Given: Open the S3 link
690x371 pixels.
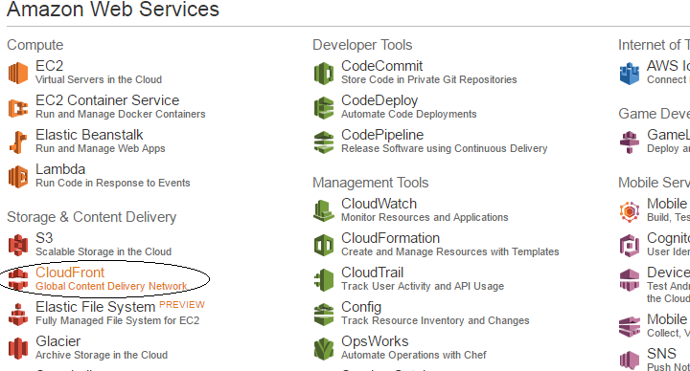Looking at the screenshot, I should pos(44,238).
